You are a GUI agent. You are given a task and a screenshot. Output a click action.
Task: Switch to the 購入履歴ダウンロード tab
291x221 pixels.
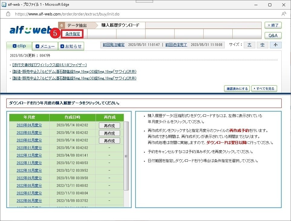point(120,25)
